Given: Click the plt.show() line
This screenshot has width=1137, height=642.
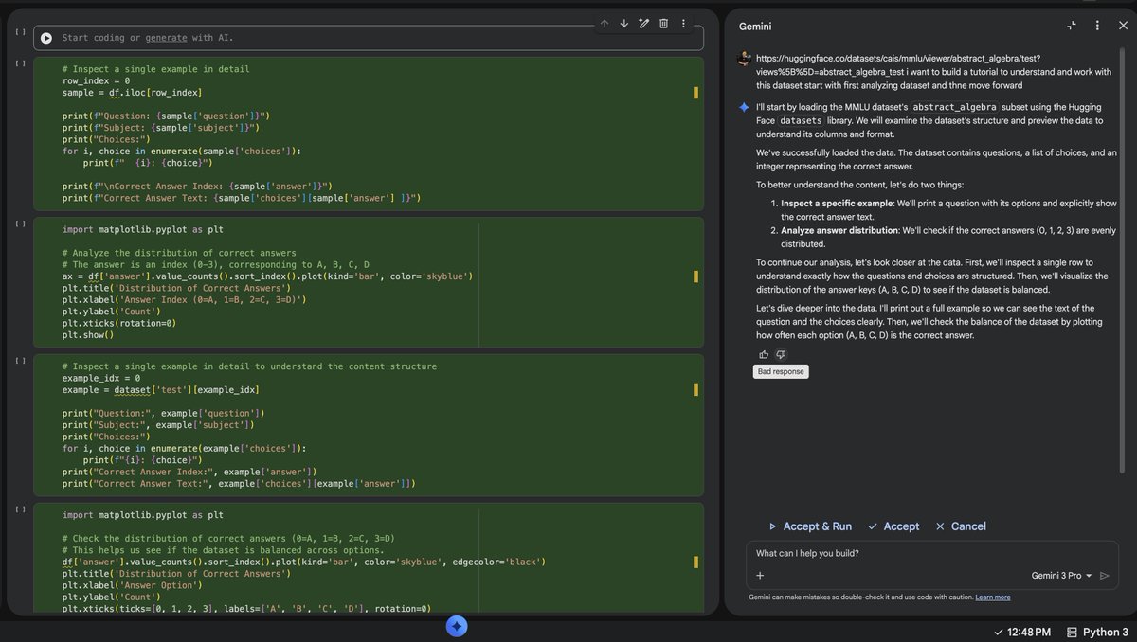Looking at the screenshot, I should [x=88, y=334].
